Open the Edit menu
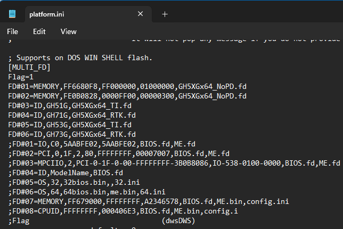Viewport: 343px width, 229px height. click(39, 31)
